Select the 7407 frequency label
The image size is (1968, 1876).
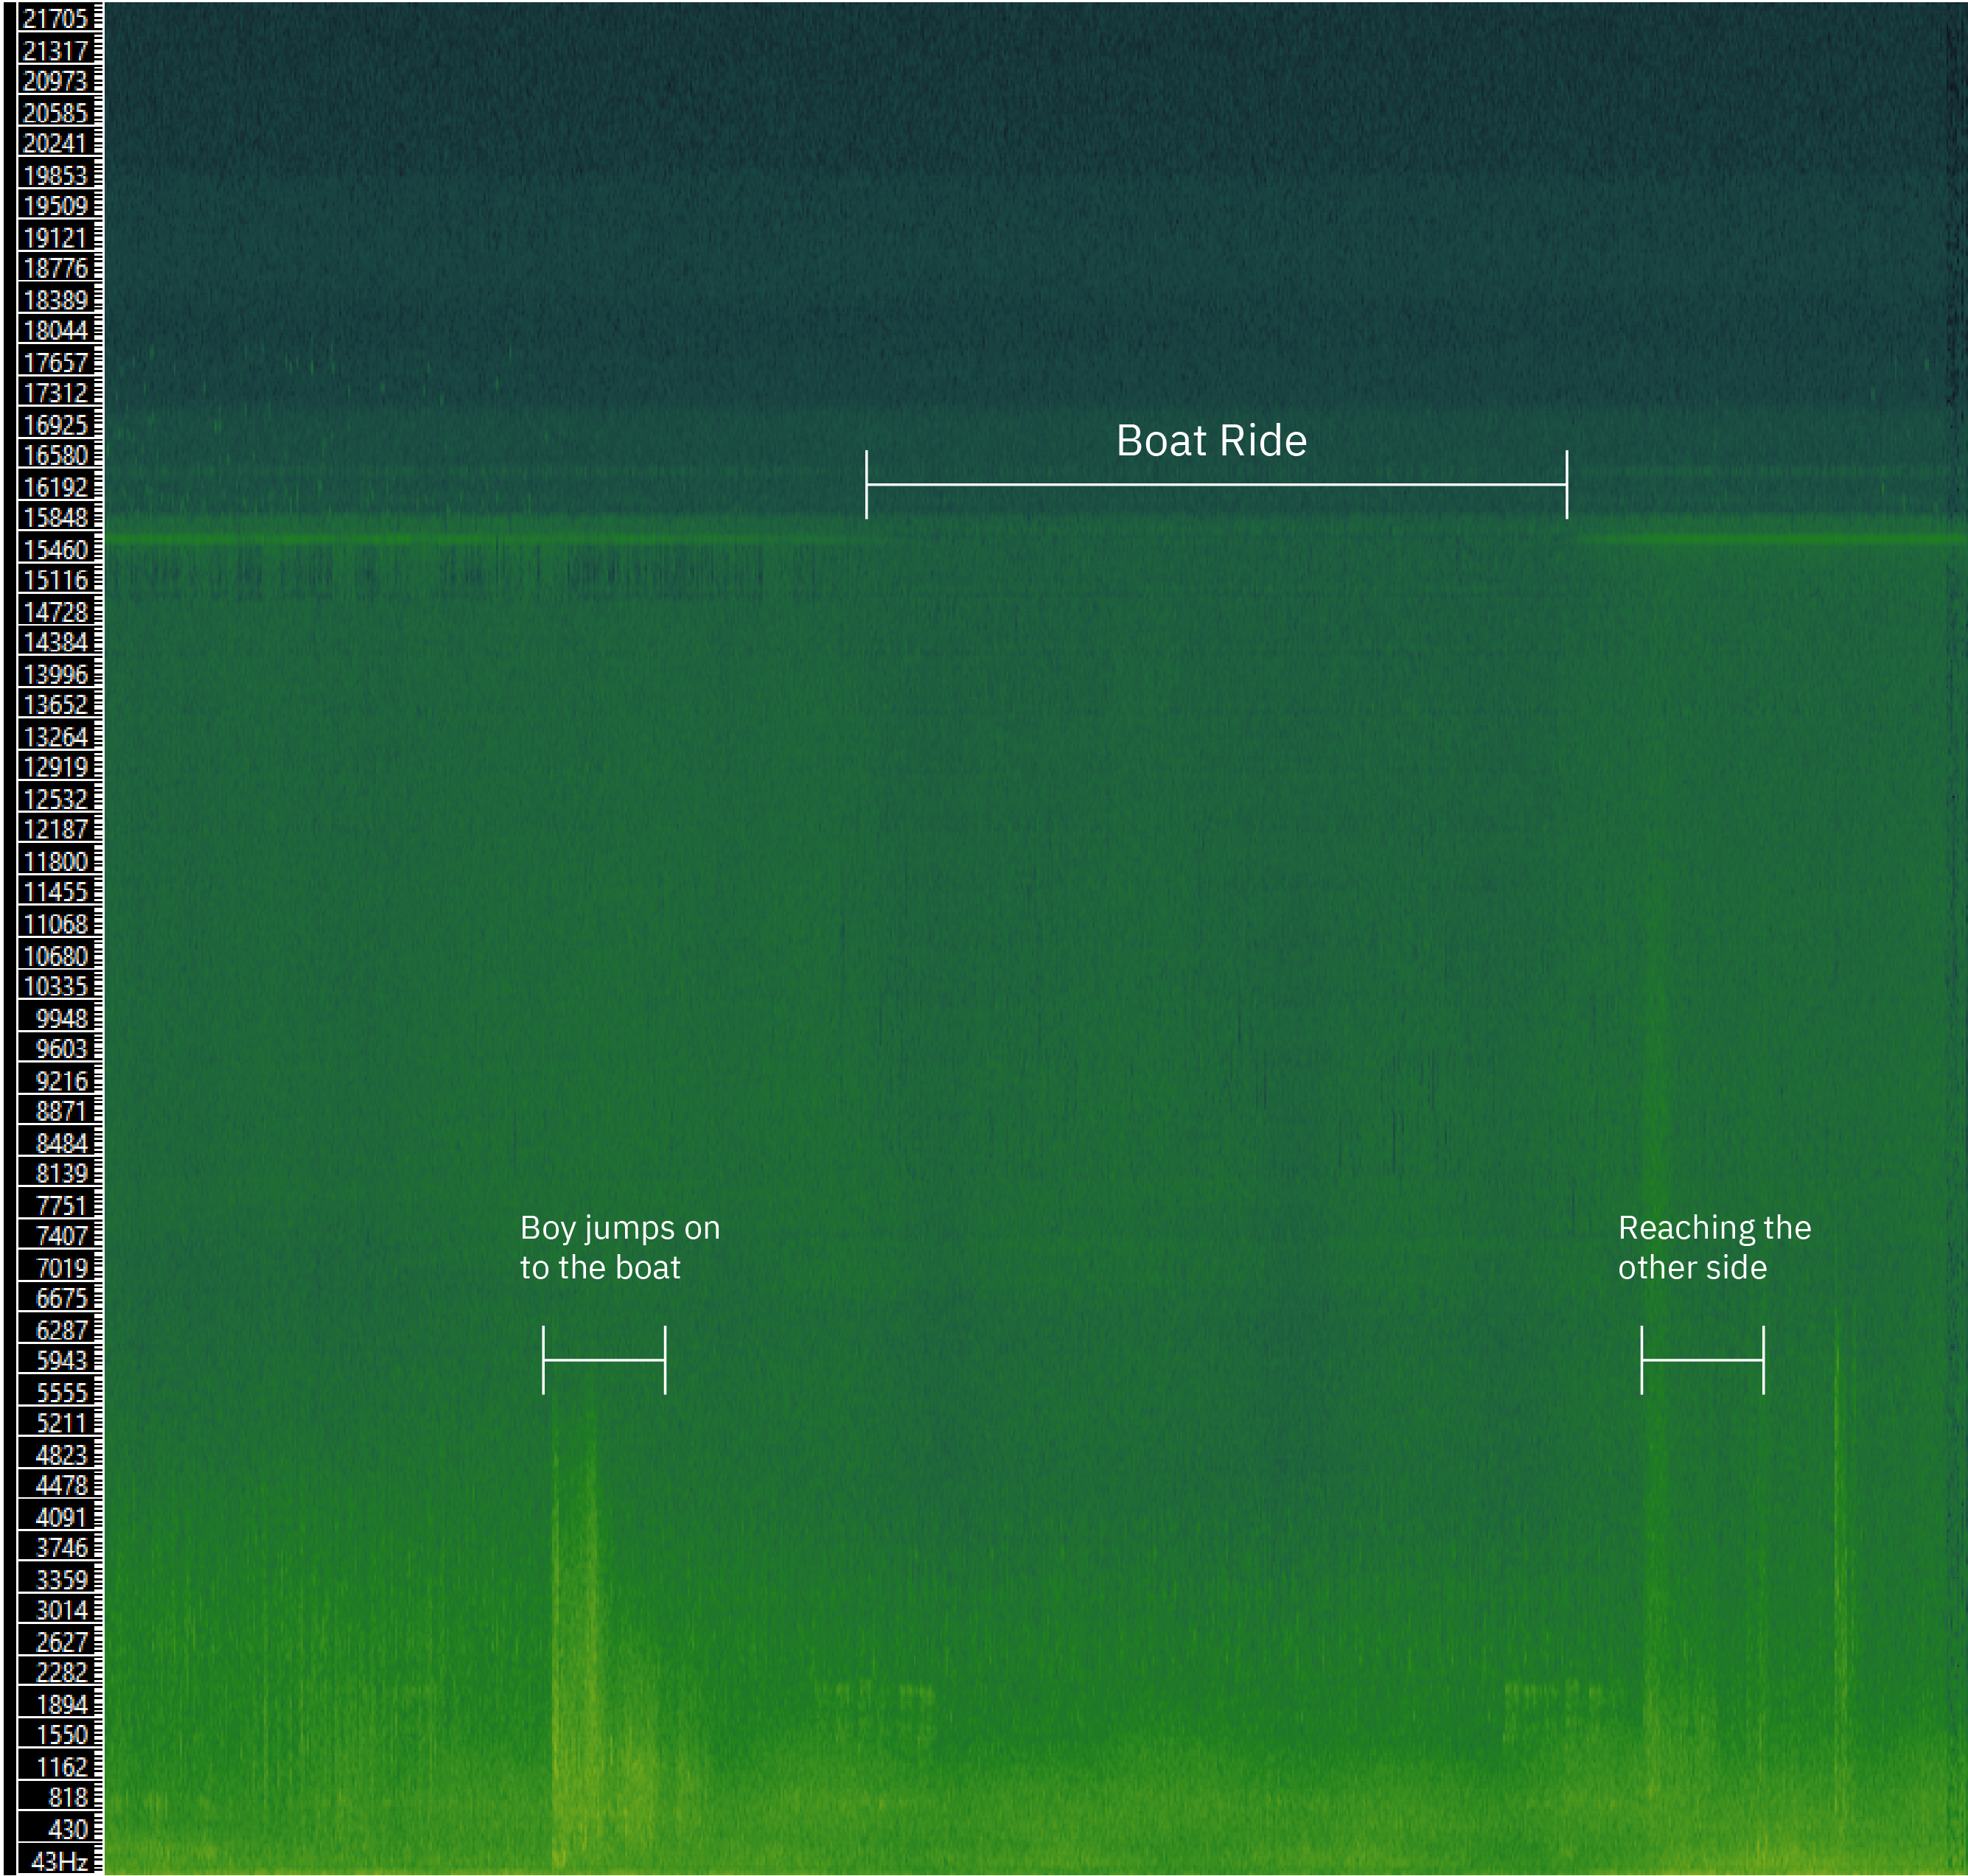click(x=62, y=1236)
